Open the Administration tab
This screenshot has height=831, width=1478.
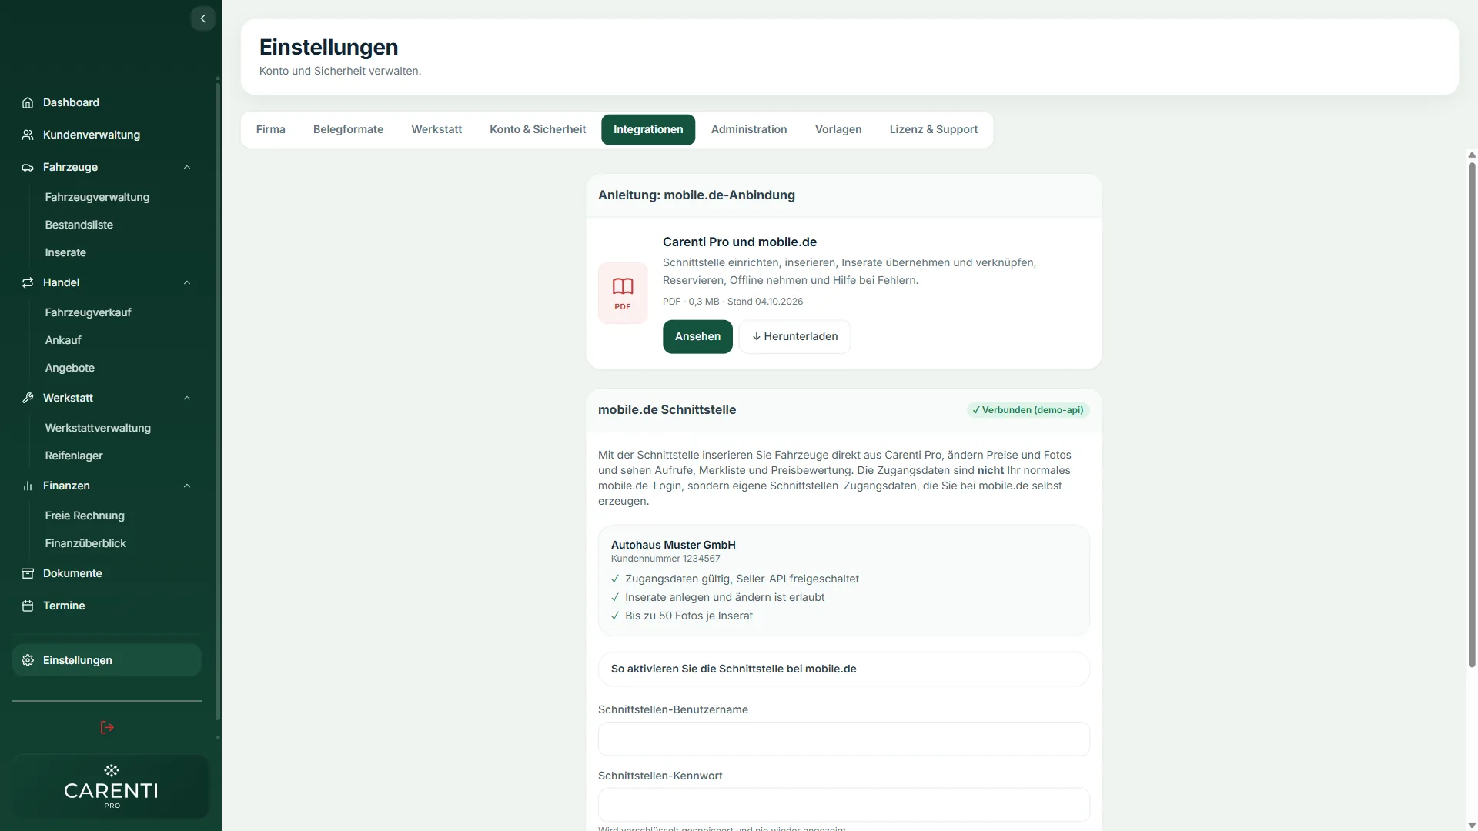(x=749, y=129)
